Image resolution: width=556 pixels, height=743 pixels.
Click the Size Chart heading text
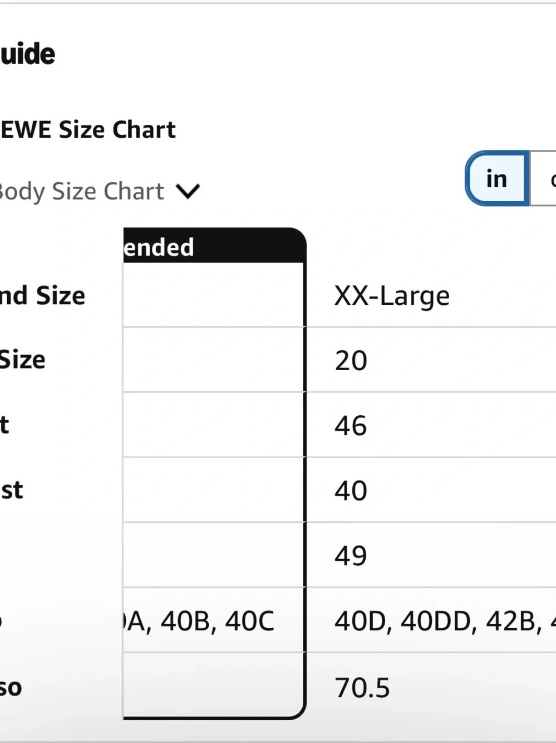[88, 129]
